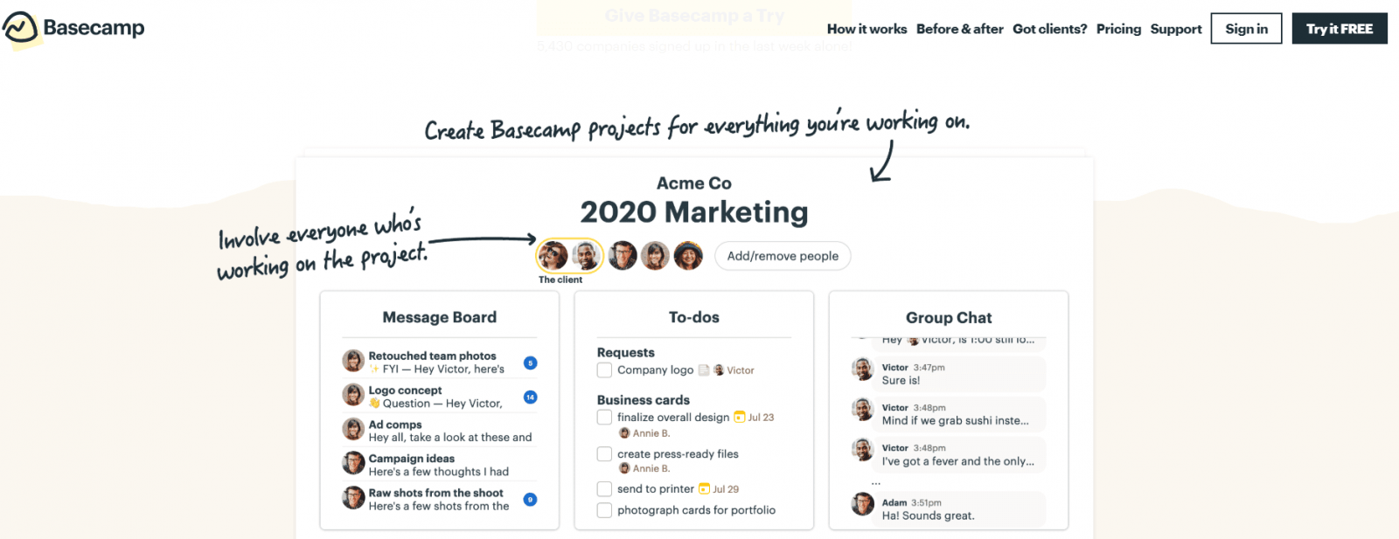This screenshot has width=1399, height=539.
Task: Click the 9-count badge on Raw shots message
Action: [530, 500]
